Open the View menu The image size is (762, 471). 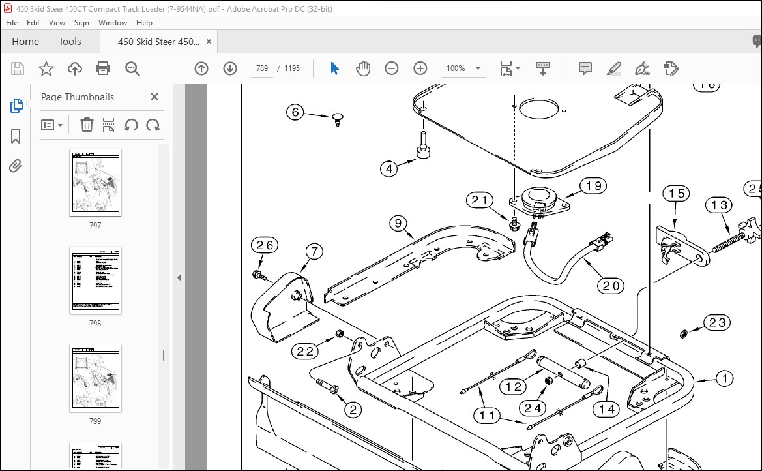click(x=57, y=23)
